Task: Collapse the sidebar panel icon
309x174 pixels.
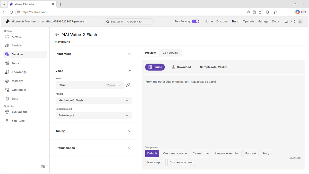Action: tap(43, 167)
